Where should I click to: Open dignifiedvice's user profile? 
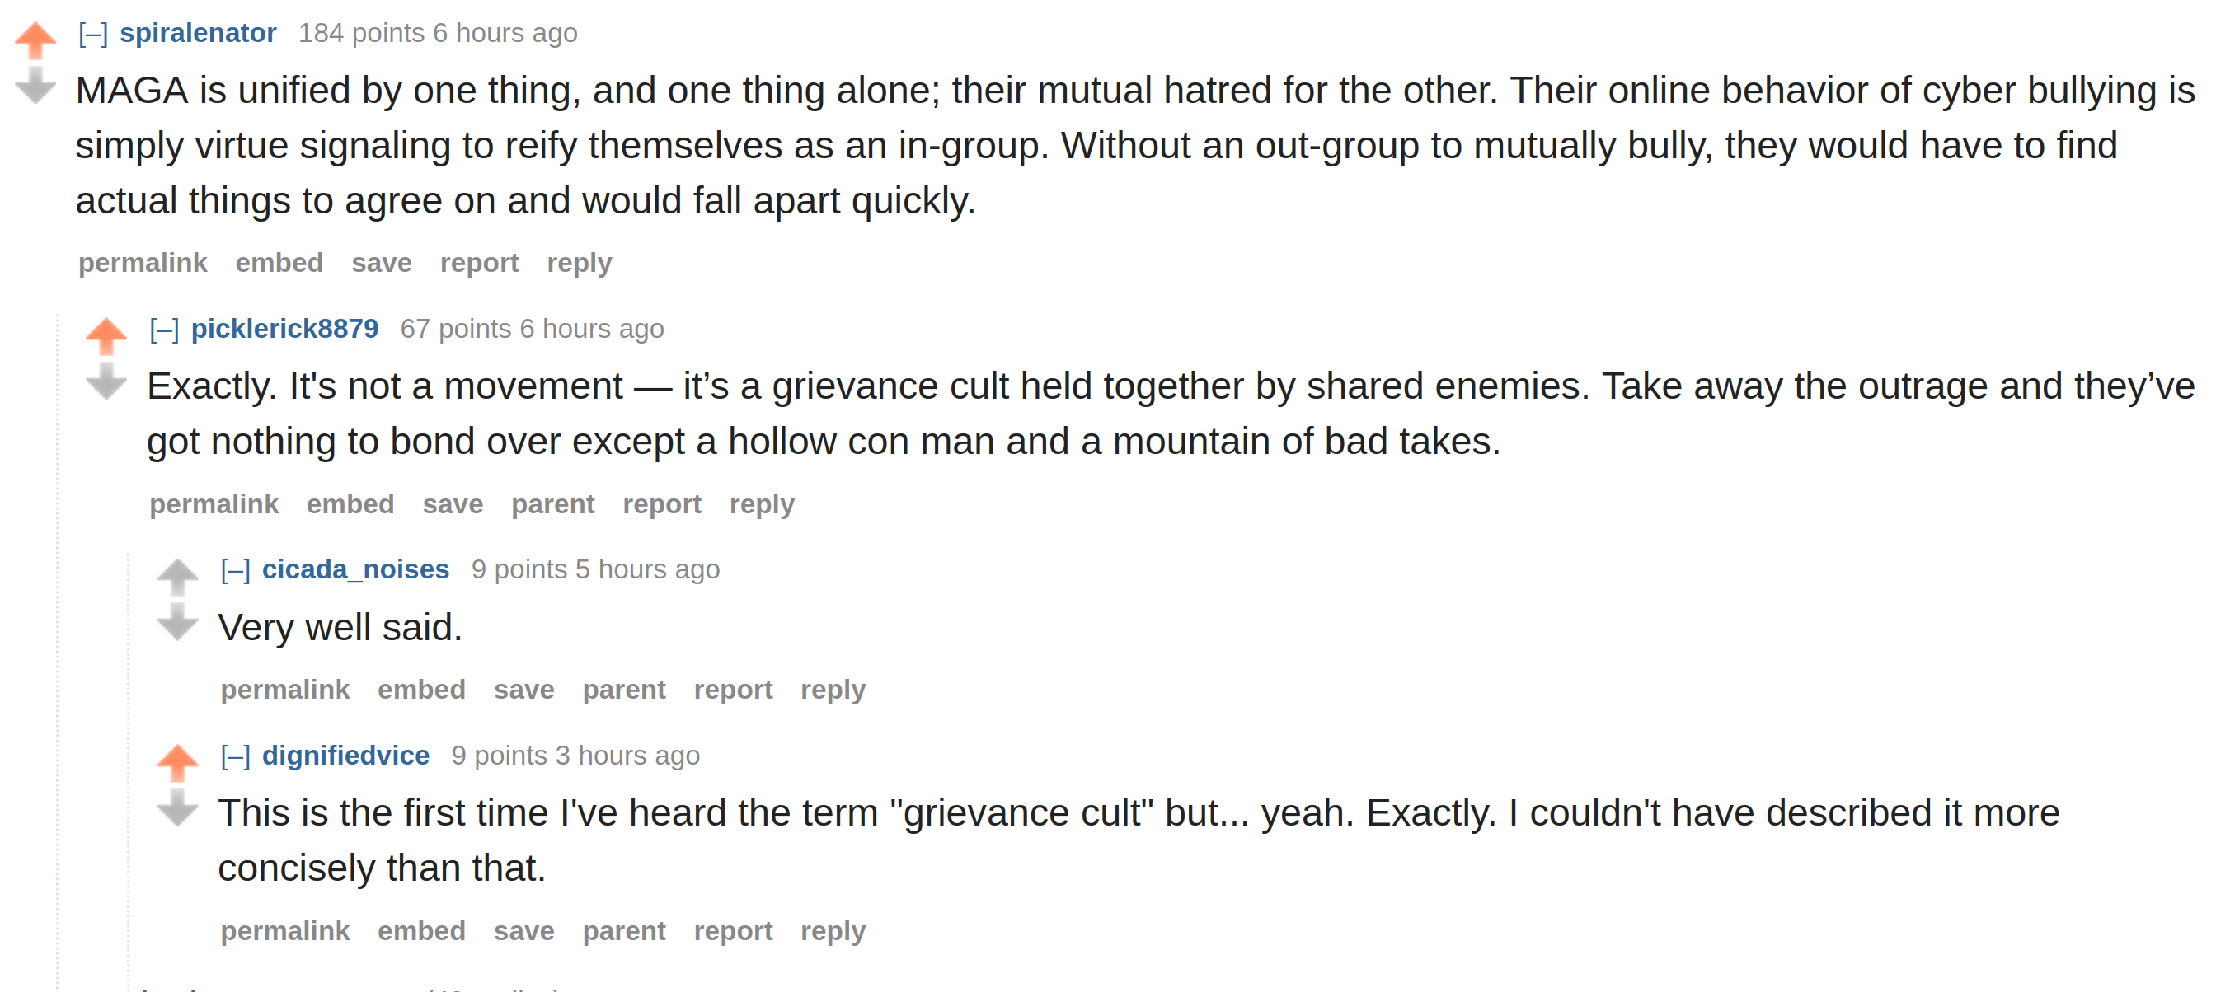coord(345,755)
